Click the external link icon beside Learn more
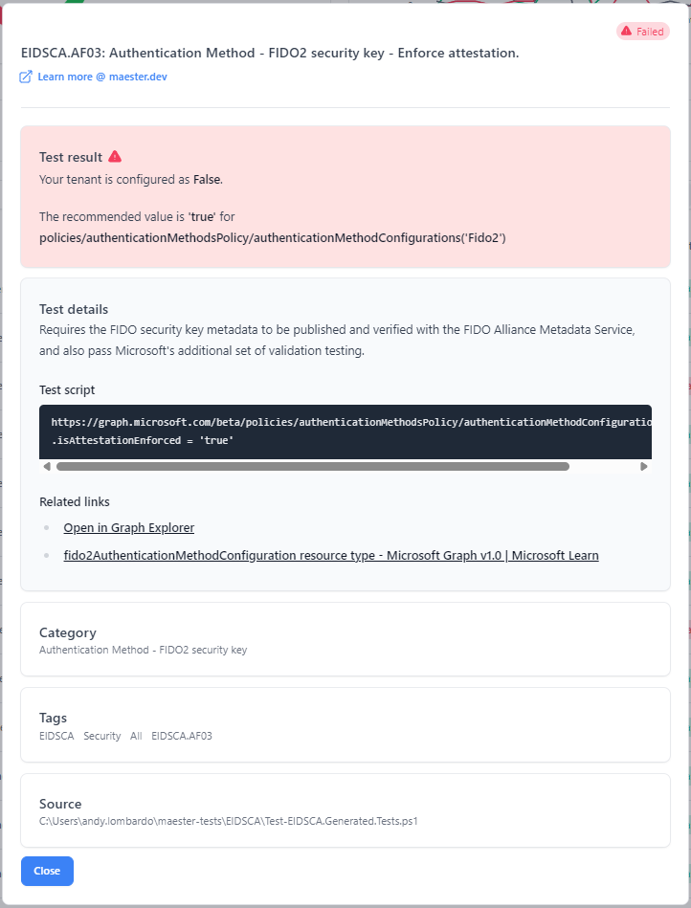This screenshot has width=691, height=908. tap(24, 77)
